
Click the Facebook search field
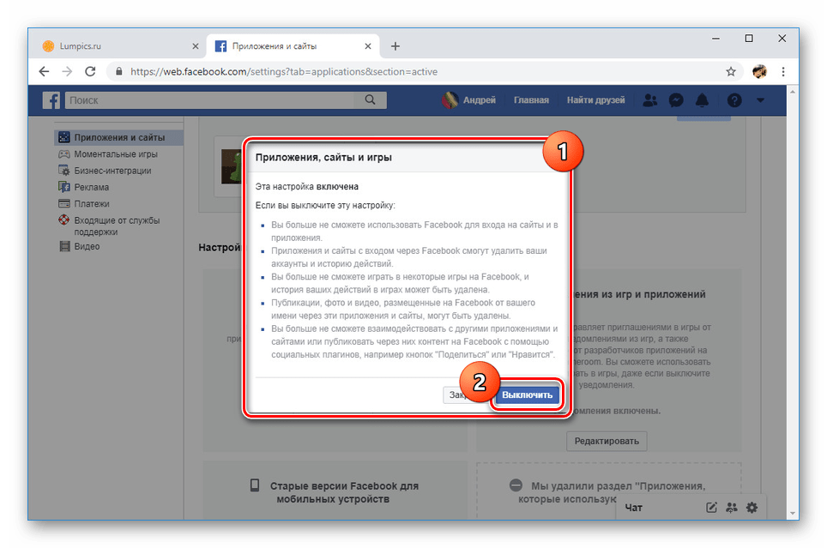coord(210,100)
